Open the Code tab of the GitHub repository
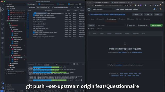Screen dimensions: 165x92 [91, 19]
